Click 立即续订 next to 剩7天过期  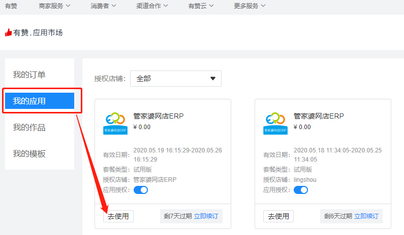[206, 216]
